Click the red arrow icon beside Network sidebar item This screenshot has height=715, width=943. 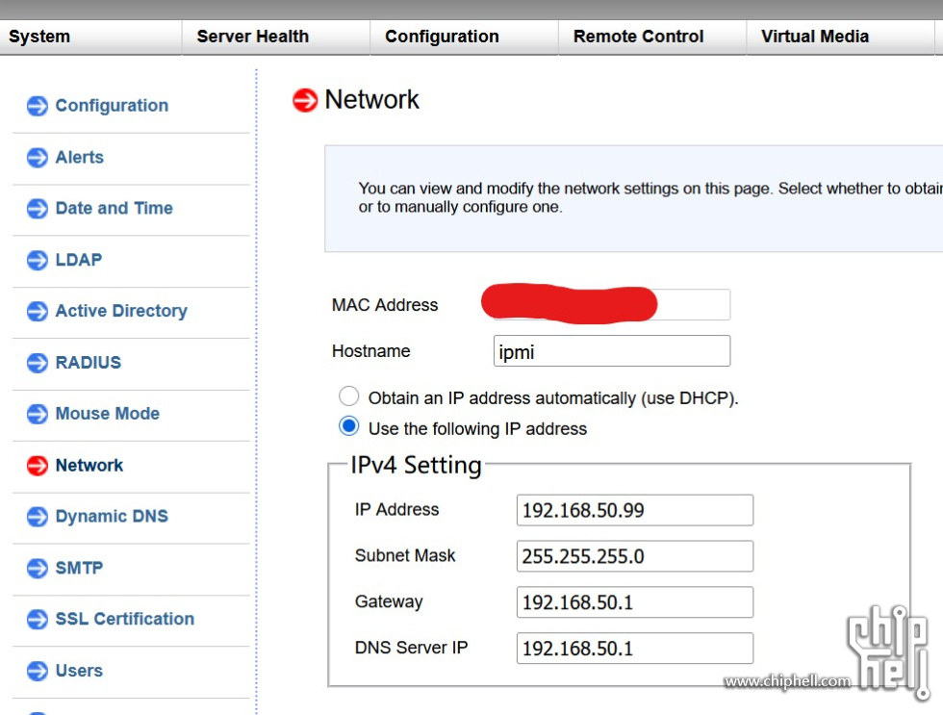point(38,466)
